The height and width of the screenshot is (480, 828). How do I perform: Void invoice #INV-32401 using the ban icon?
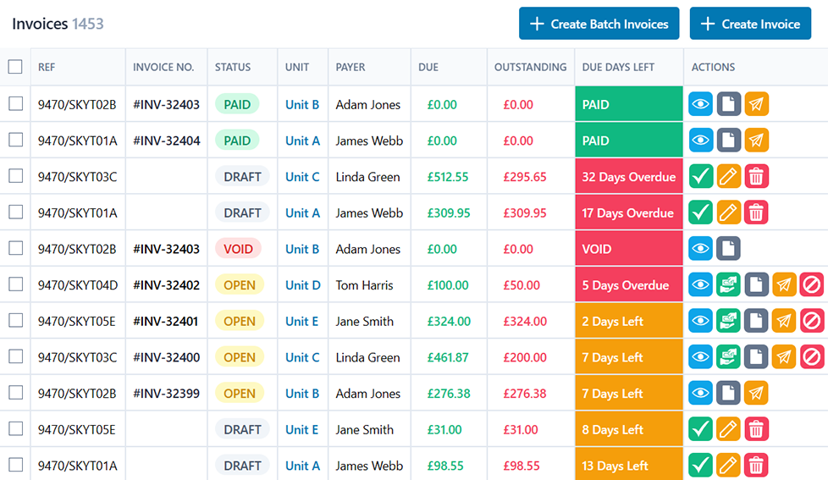(812, 321)
